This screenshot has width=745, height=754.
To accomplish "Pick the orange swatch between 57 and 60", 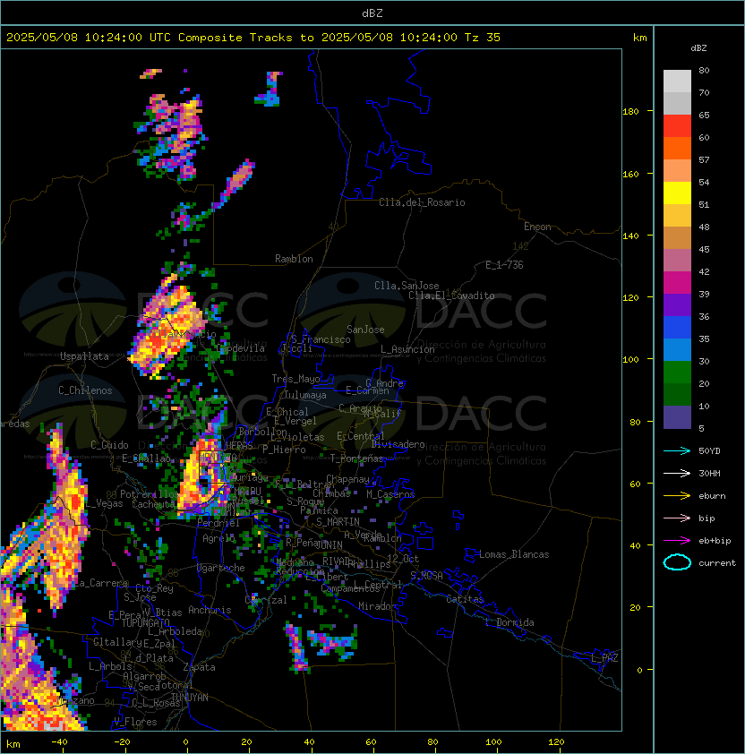I will (677, 148).
